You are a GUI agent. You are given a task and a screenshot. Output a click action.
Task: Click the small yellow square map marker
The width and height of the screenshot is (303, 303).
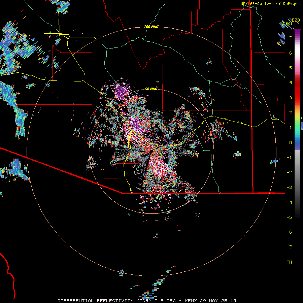click(x=61, y=35)
